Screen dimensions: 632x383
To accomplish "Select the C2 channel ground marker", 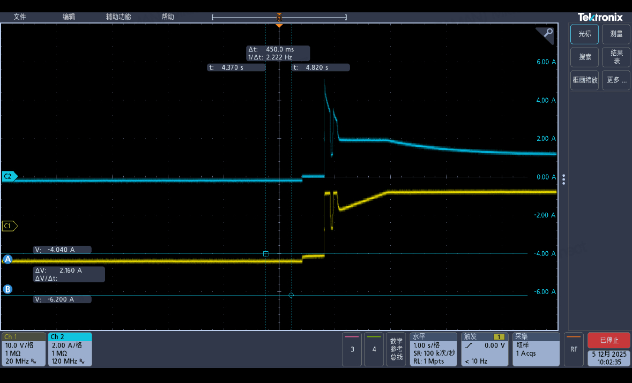I will tap(9, 176).
